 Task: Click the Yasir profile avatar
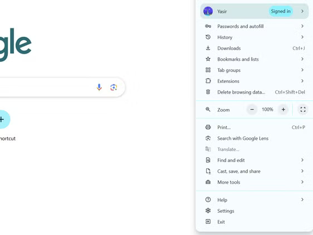(208, 11)
